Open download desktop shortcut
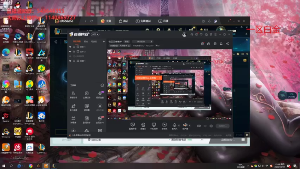The width and height of the screenshot is (300, 169). pyautogui.click(x=41, y=38)
